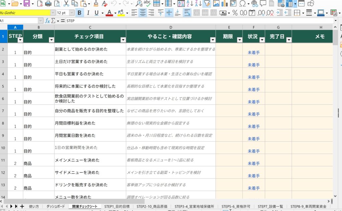This screenshot has height=211, width=342.
Task: Toggle Italic formatting button
Action: 88,13
